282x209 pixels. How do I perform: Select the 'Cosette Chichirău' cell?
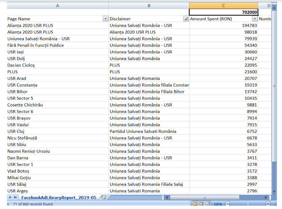58,105
